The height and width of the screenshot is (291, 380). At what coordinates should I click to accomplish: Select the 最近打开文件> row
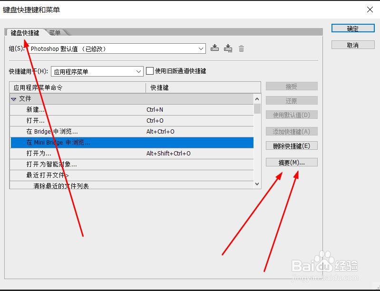pos(132,175)
